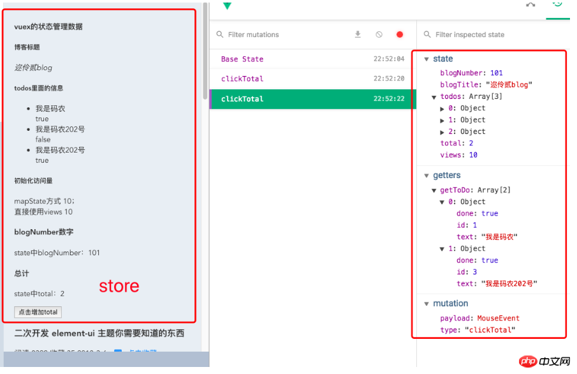Viewport: 577px width, 374px height.
Task: Select the clickTotal mutation at 22:52:20
Action: tap(313, 79)
